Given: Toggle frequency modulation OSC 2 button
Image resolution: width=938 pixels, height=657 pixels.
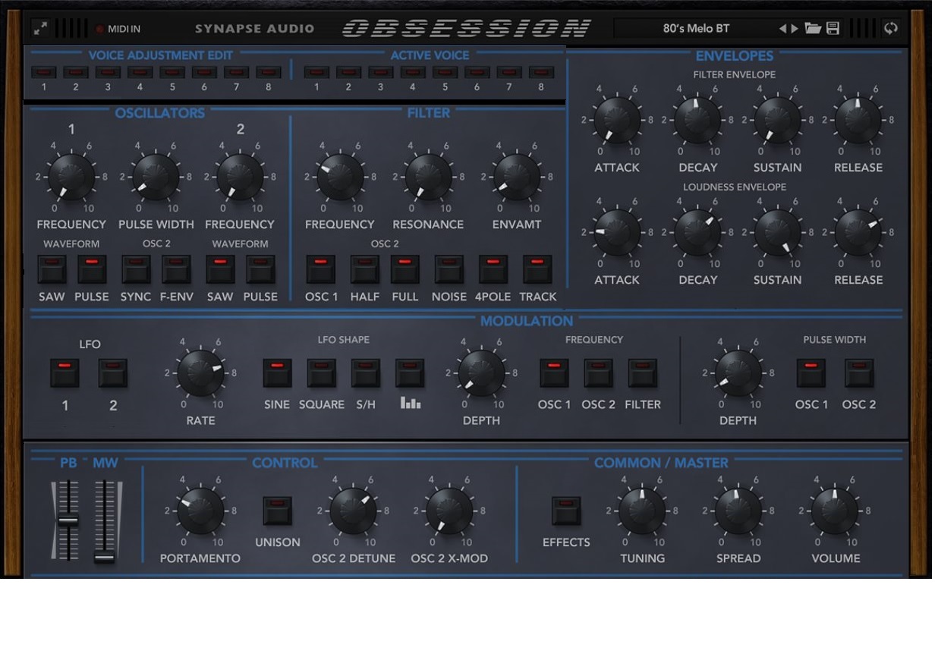Looking at the screenshot, I should click(598, 373).
